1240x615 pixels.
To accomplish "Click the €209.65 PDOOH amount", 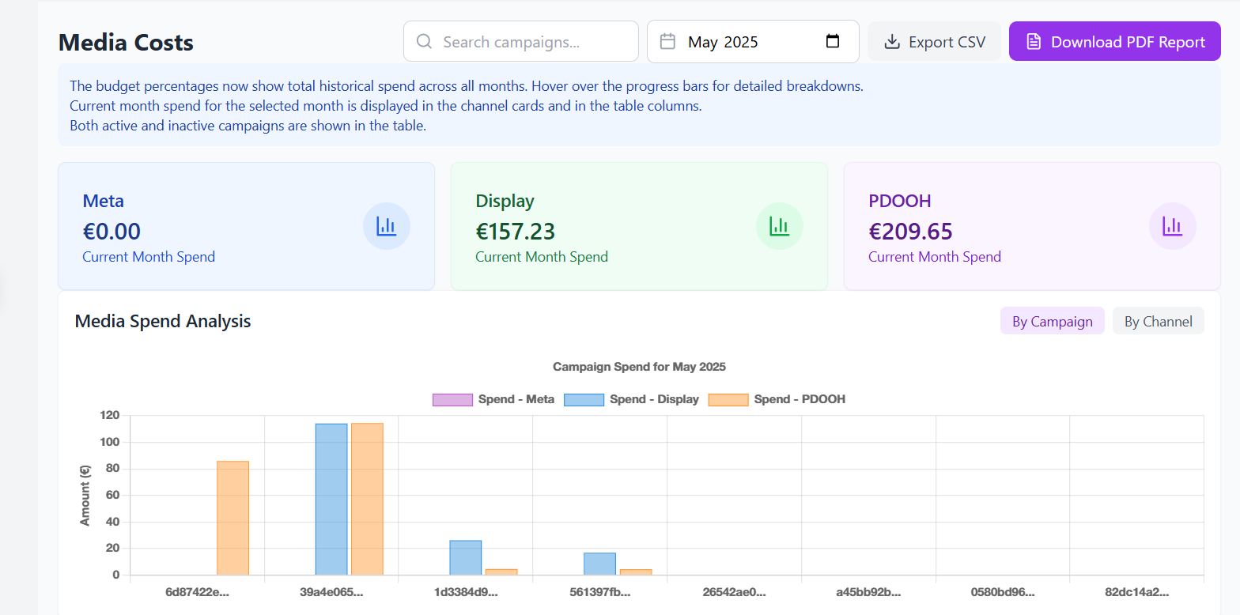I will (x=910, y=231).
